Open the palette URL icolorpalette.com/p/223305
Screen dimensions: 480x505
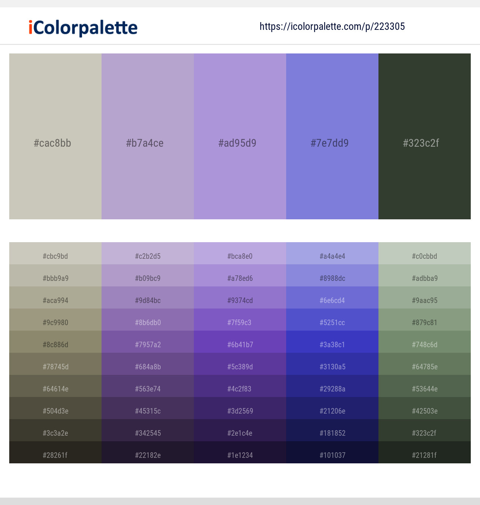click(332, 26)
